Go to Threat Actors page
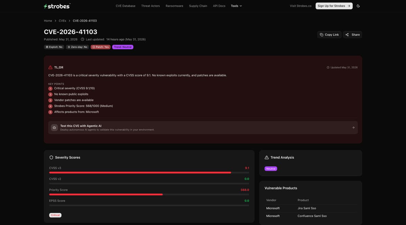 coord(151,6)
